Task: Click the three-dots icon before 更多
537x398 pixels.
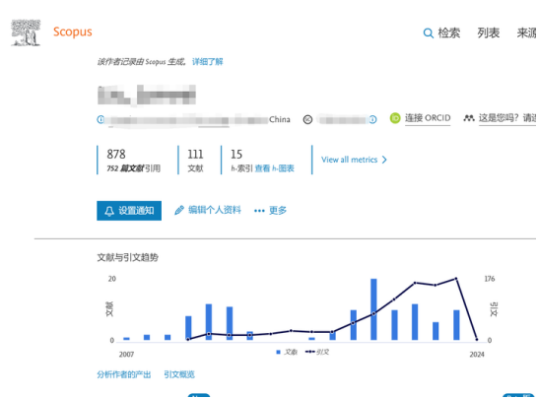Action: coord(259,211)
